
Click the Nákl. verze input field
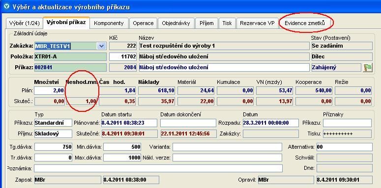click(x=227, y=158)
